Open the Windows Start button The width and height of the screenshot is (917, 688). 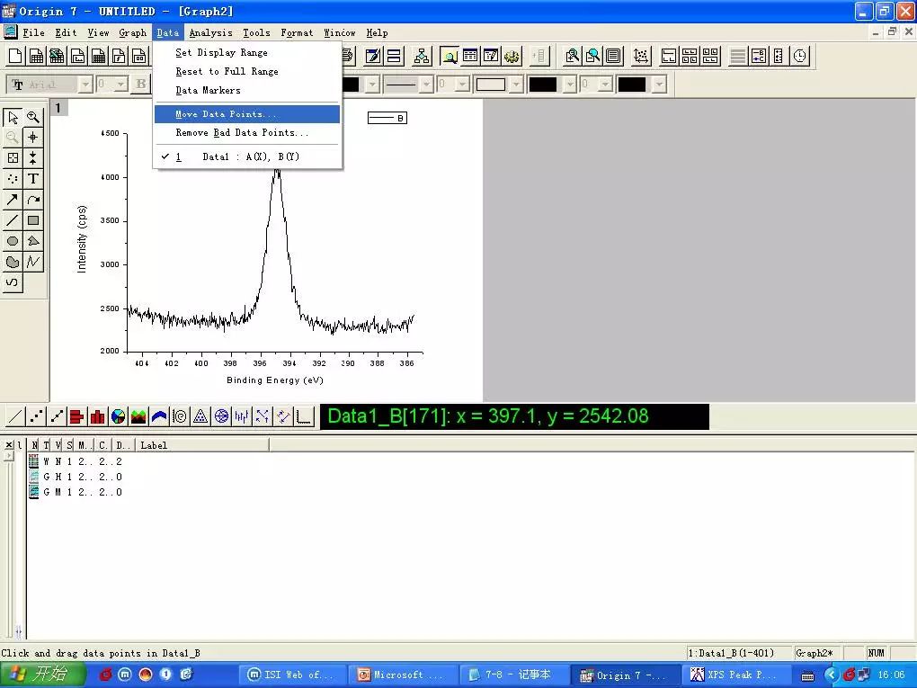pyautogui.click(x=43, y=675)
